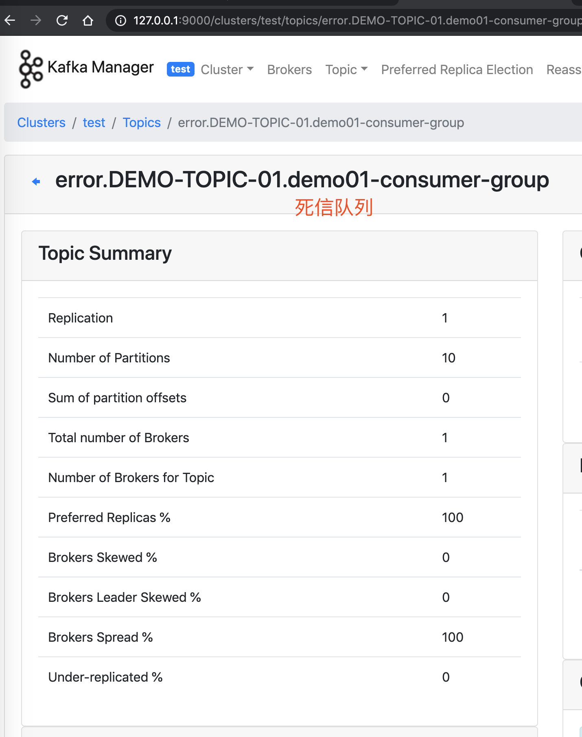Click the Kafka Manager logo icon

pyautogui.click(x=31, y=69)
